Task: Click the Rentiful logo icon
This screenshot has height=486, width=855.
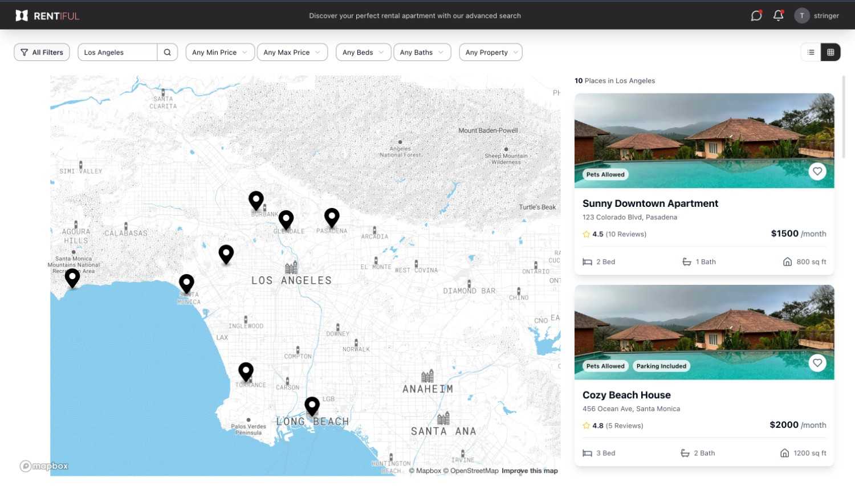Action: (x=22, y=15)
